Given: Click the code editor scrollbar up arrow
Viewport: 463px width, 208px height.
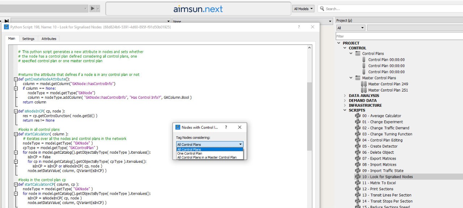Looking at the screenshot, I should [310, 48].
